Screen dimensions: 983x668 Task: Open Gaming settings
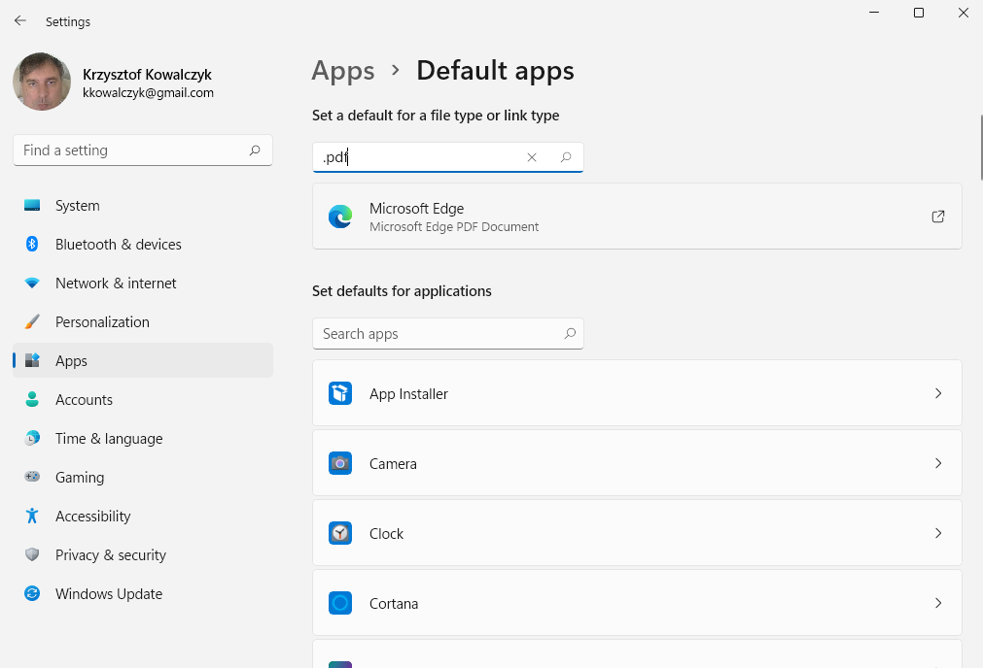coord(143,477)
